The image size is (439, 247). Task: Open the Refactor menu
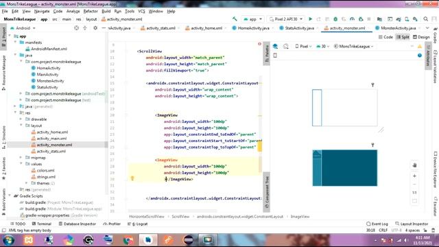pyautogui.click(x=91, y=11)
